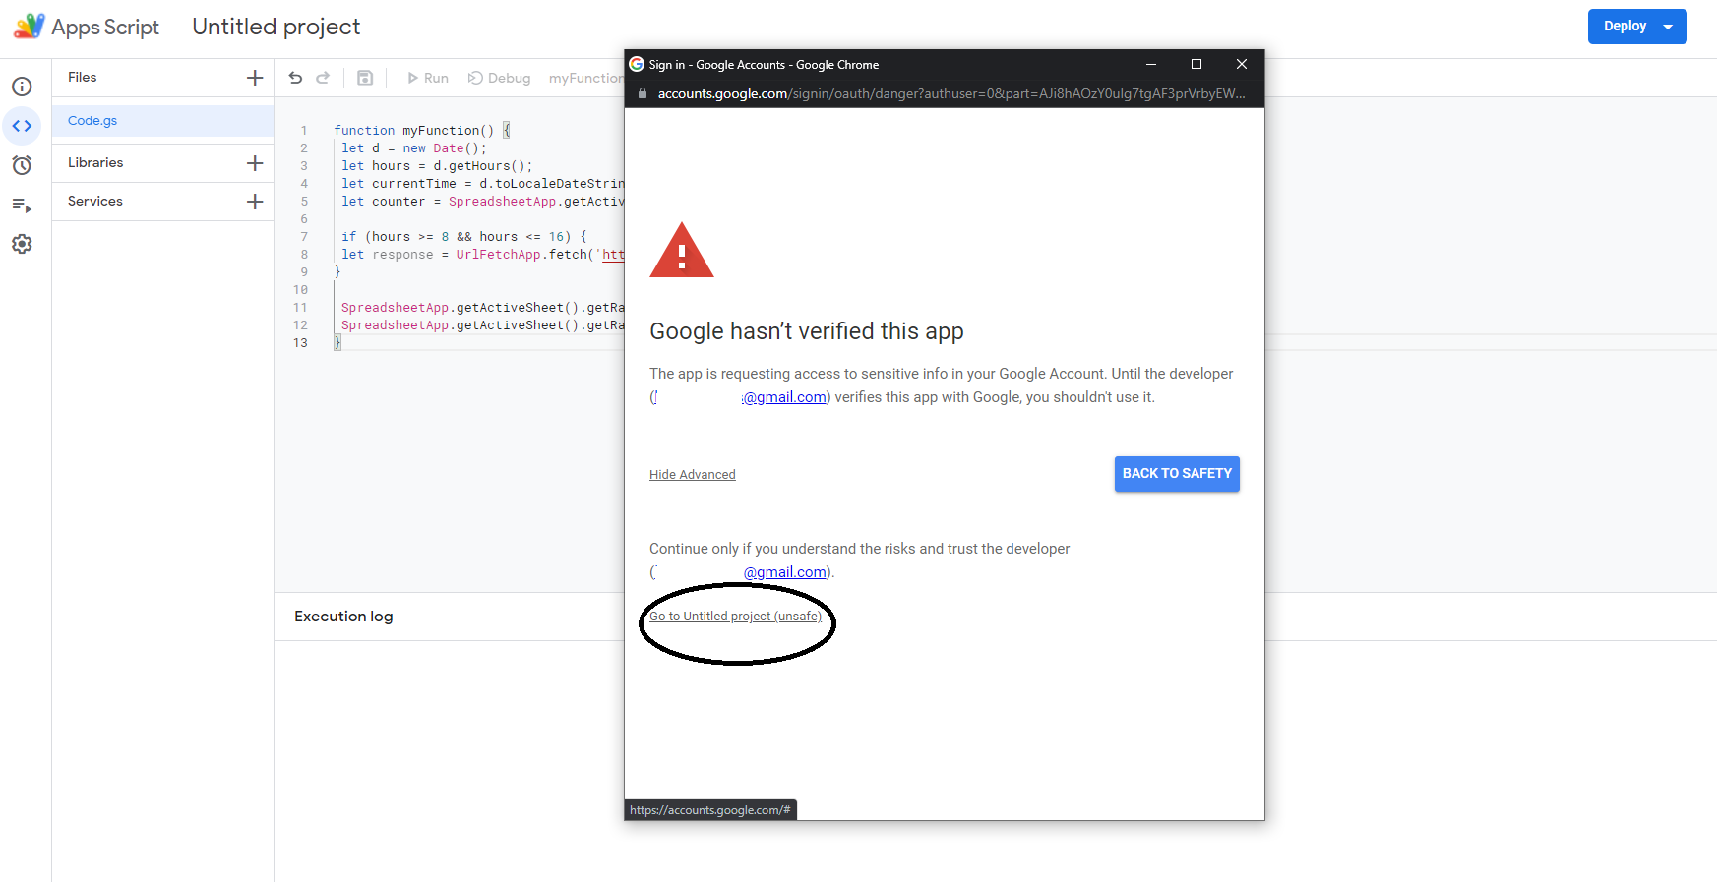Screen dimensions: 1717x882
Task: Click the Apps Script product name text
Action: pos(105,27)
